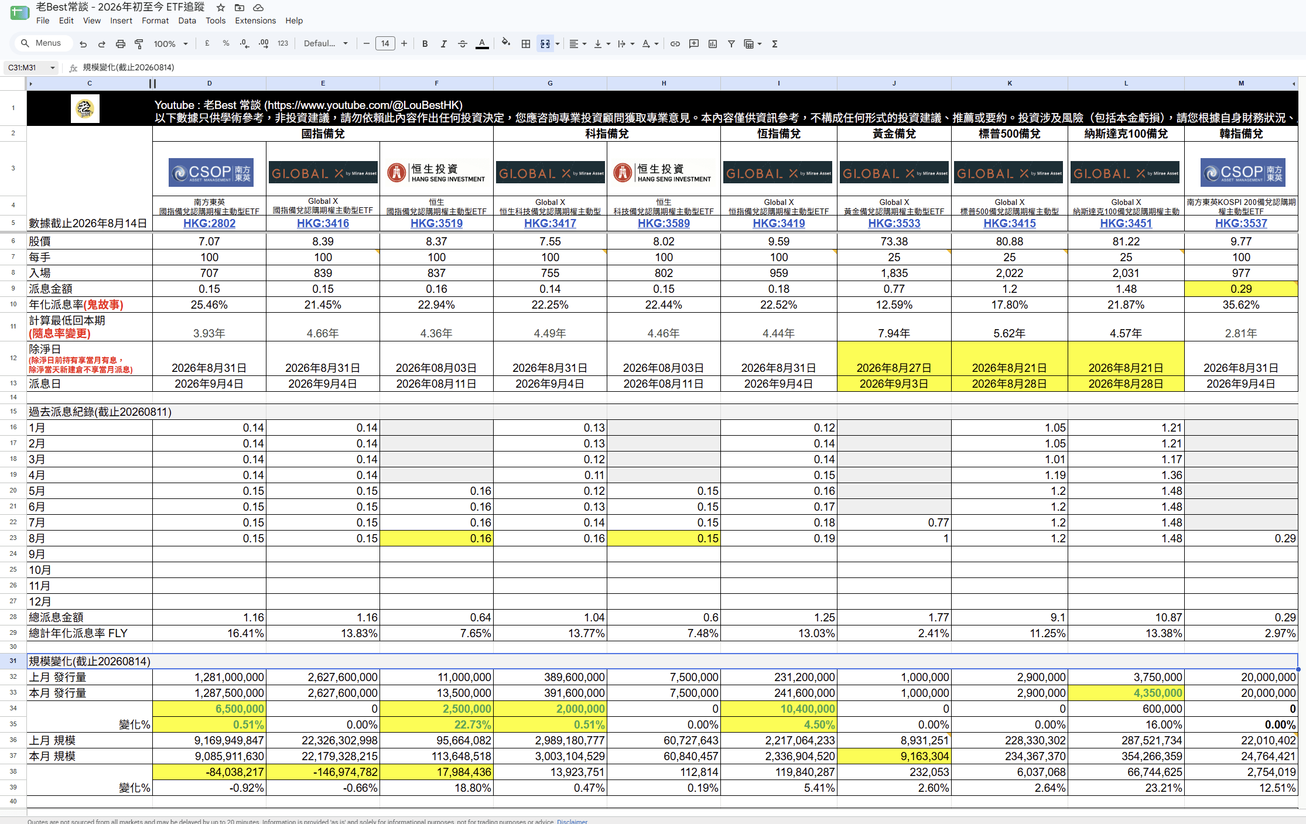Viewport: 1306px width, 824px height.
Task: Open the HKG:2802 link
Action: tap(209, 223)
